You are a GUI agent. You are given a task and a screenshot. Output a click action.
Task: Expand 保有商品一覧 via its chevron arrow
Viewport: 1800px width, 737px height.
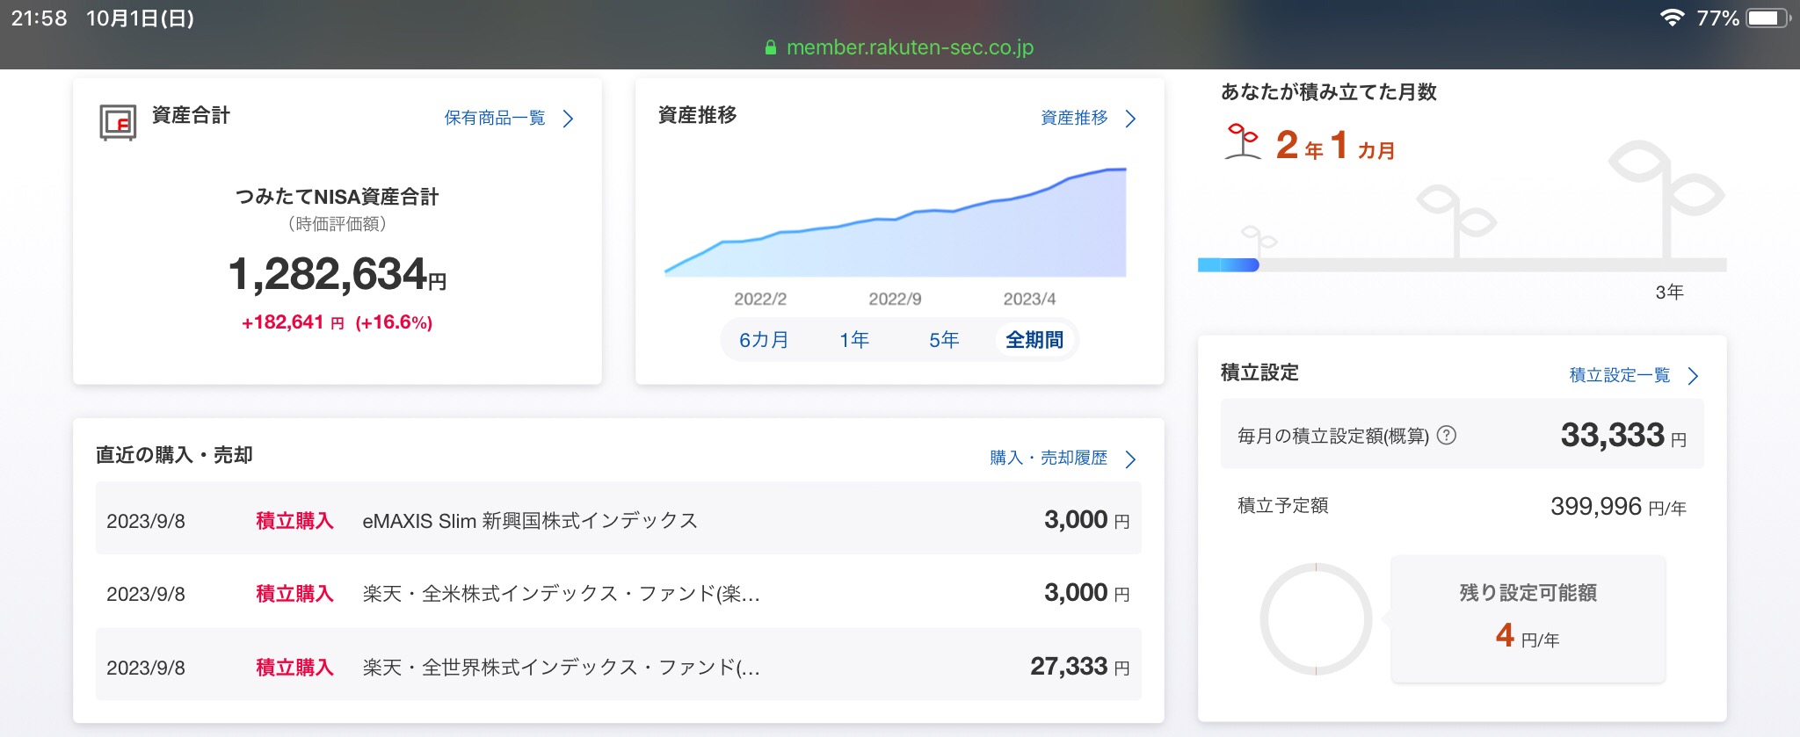(x=569, y=119)
